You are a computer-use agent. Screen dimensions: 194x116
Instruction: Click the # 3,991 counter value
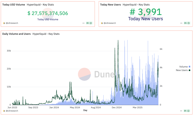pyautogui.click(x=146, y=12)
